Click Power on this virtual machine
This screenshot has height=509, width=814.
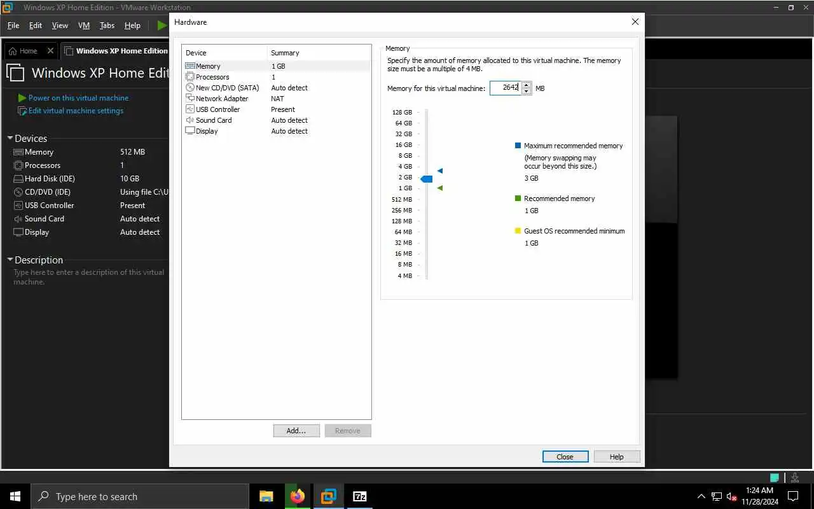[x=78, y=98]
